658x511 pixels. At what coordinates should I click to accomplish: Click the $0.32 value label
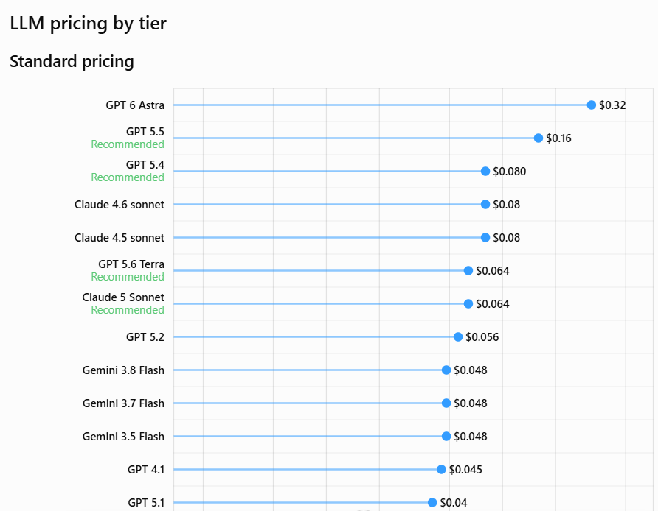click(x=612, y=105)
